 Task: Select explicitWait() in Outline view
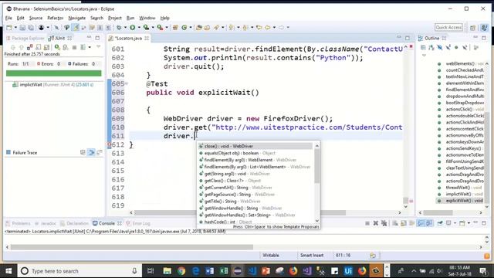pos(460,201)
